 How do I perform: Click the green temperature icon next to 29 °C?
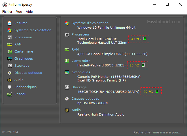pos(157,91)
